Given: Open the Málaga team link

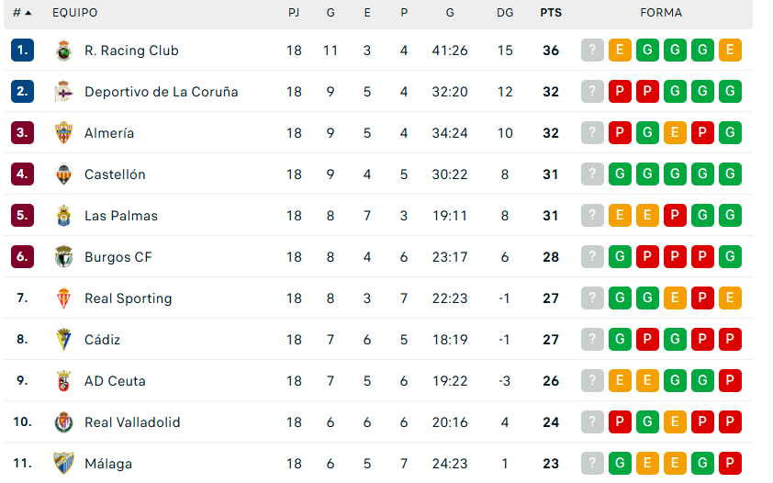Looking at the screenshot, I should click(108, 464).
